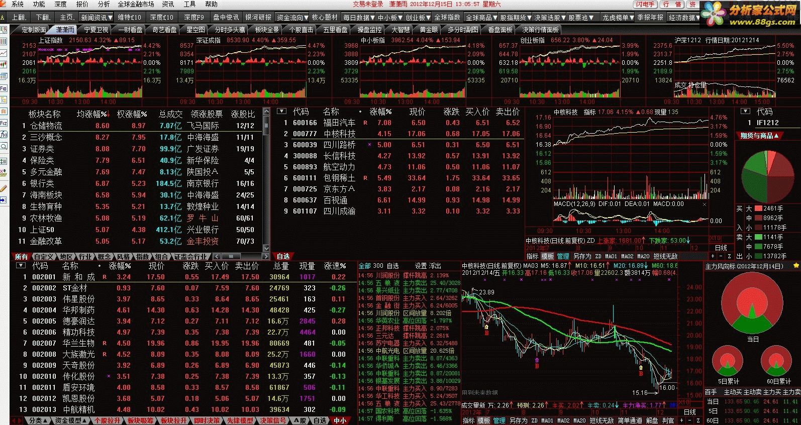Click the 闪电手 button

click(645, 4)
